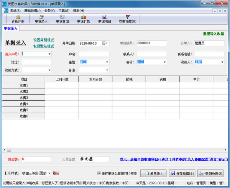
Task: Click the 新单(N) button
Action: click(153, 173)
